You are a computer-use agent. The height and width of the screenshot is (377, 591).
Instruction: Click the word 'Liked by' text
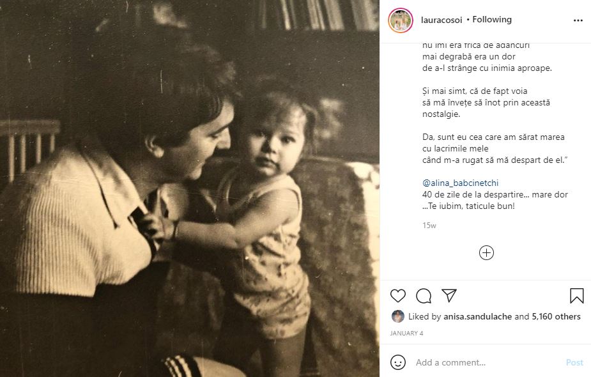click(424, 316)
